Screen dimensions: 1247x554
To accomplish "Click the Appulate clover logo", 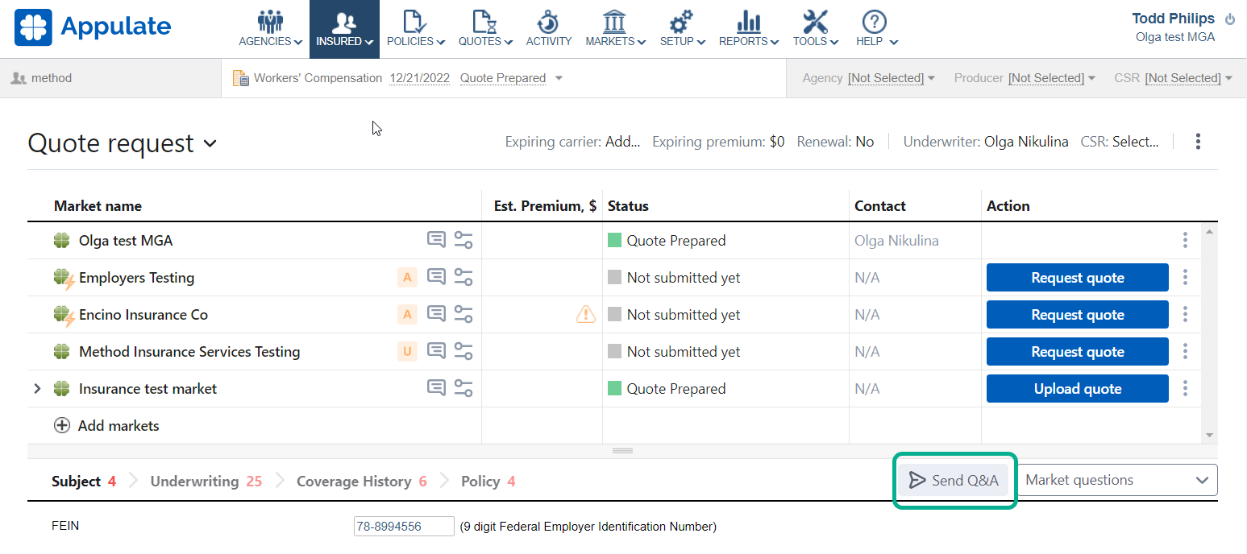I will point(33,27).
